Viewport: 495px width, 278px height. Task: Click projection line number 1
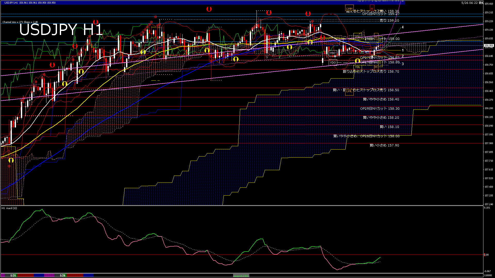tap(403, 50)
